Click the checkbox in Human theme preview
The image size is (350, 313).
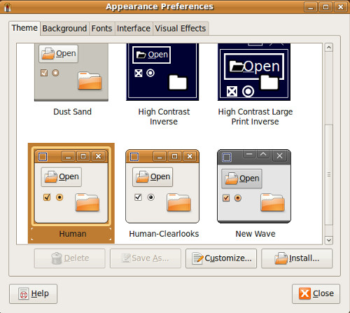(47, 197)
